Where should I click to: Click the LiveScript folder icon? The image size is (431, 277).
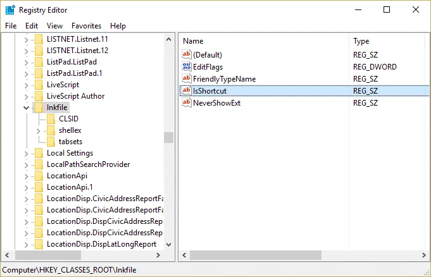[39, 85]
